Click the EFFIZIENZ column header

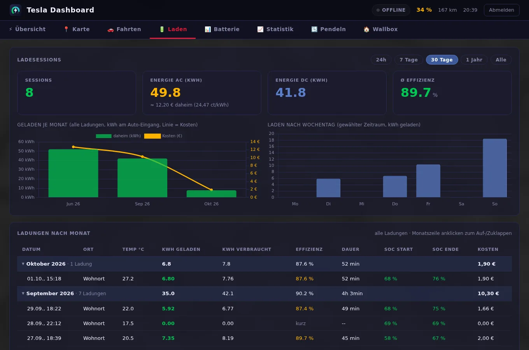pos(309,249)
